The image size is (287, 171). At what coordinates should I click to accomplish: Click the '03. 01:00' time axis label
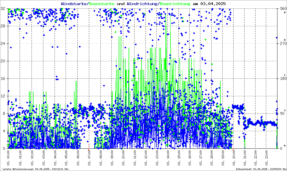click(20, 158)
